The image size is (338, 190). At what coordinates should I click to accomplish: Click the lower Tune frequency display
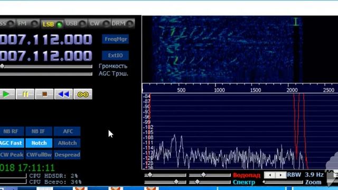pos(46,55)
